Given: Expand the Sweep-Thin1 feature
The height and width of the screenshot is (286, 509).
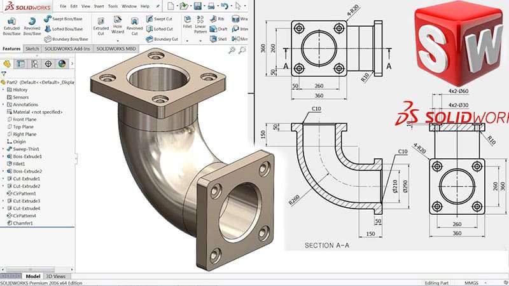Looking at the screenshot, I should click(3, 149).
